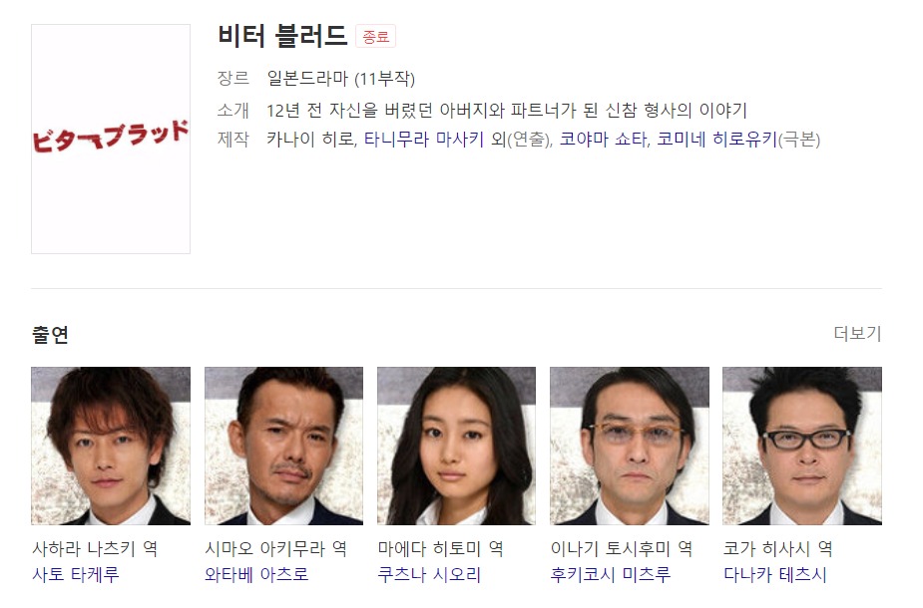Open 와타베 아츠로 cast photo
This screenshot has width=923, height=608.
pyautogui.click(x=283, y=446)
